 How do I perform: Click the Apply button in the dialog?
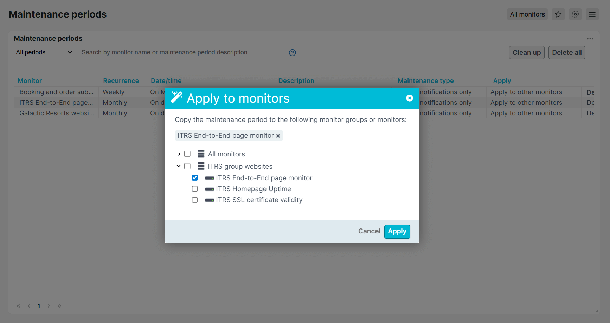pos(397,231)
